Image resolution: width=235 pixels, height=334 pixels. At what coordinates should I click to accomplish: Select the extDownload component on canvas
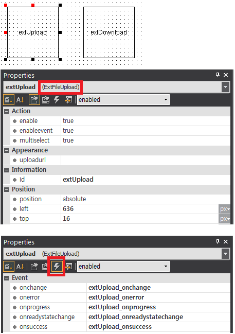click(x=109, y=32)
